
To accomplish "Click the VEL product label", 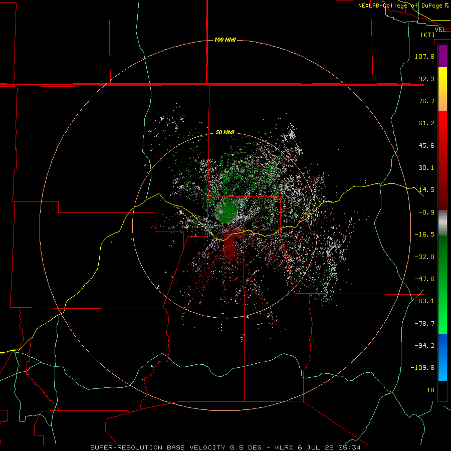I will click(x=439, y=30).
